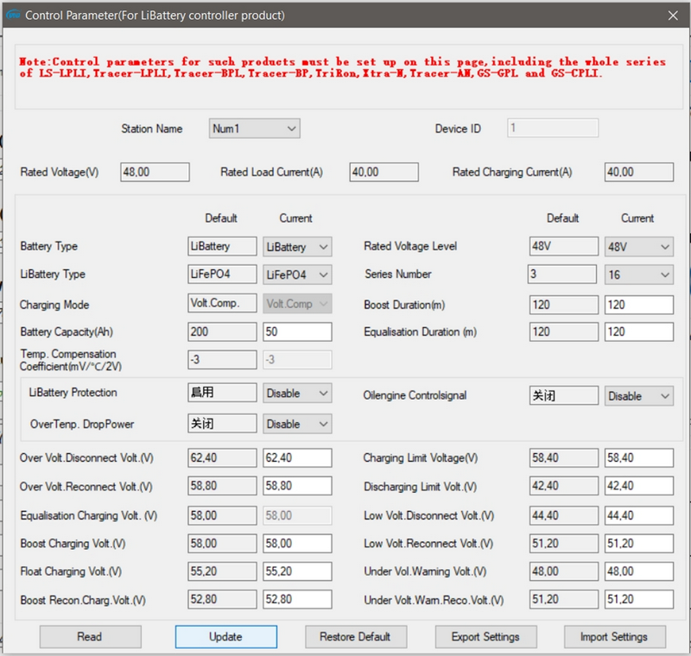Open the current Series Number dropdown
This screenshot has width=691, height=656.
pyautogui.click(x=639, y=274)
